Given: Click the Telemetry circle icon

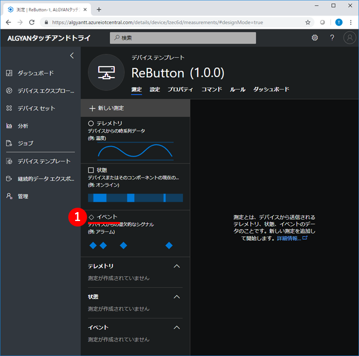Looking at the screenshot, I should click(x=91, y=124).
